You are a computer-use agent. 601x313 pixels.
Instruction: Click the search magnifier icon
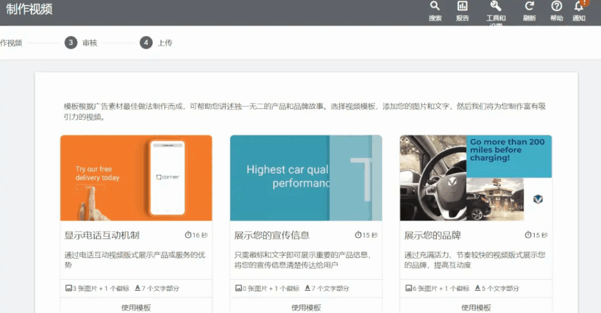coord(434,6)
